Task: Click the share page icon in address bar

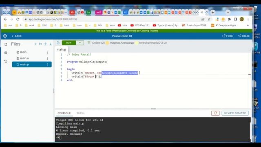Action: tap(203, 19)
